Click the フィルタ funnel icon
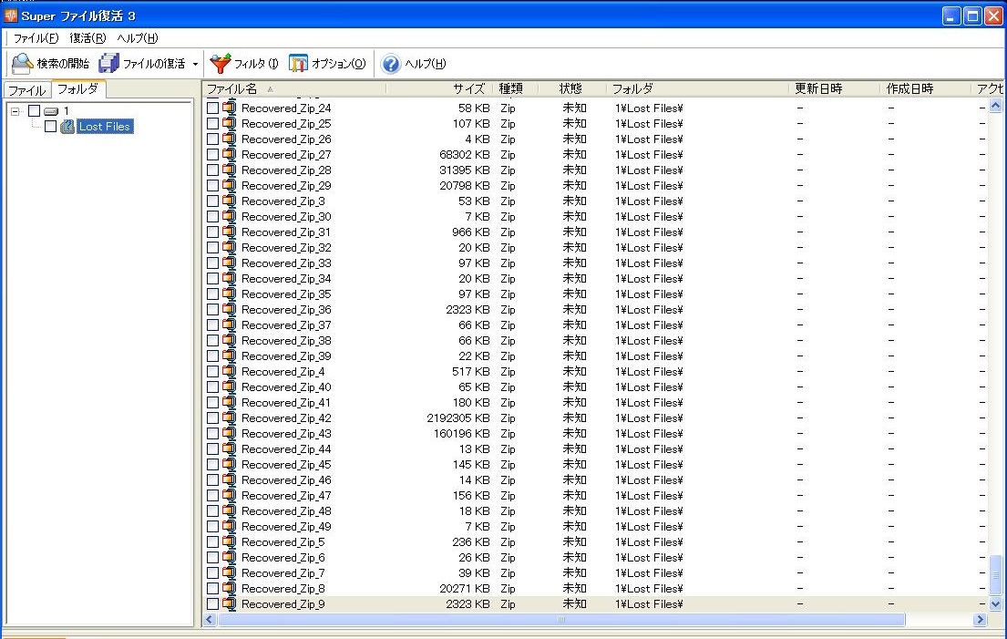Viewport: 1007px width, 639px height. [x=221, y=64]
